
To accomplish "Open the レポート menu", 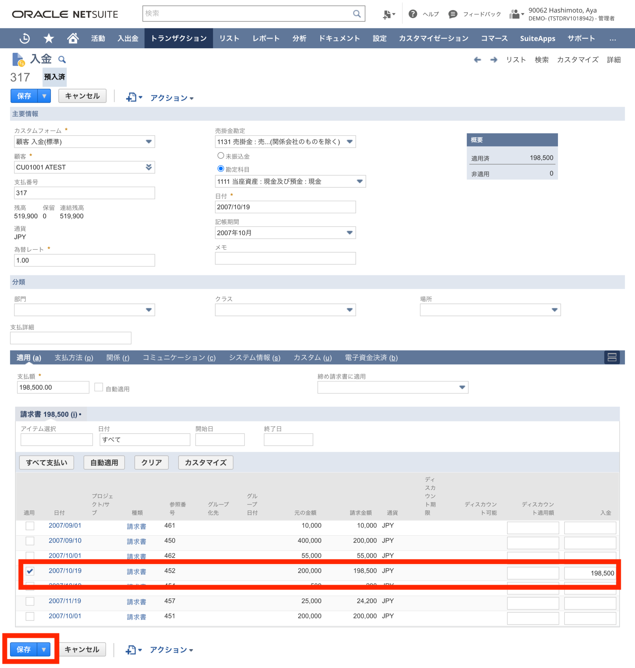I will [x=265, y=38].
